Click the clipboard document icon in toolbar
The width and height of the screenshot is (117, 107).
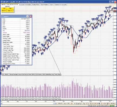107,103
